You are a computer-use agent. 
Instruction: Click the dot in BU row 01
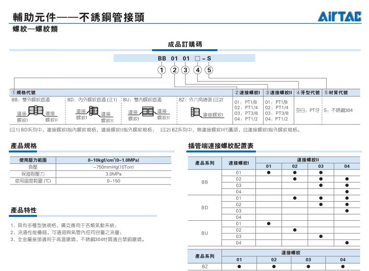coord(269,223)
